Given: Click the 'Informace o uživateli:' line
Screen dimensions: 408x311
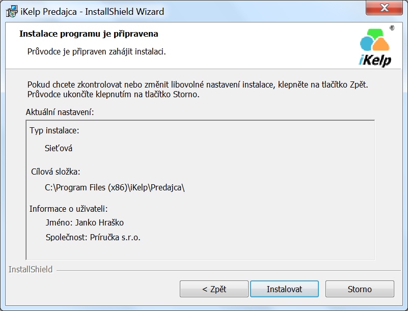Looking at the screenshot, I should [x=68, y=209].
